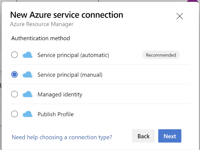200x150 pixels.
Task: Select the Publish Profile radio button
Action: [14, 114]
